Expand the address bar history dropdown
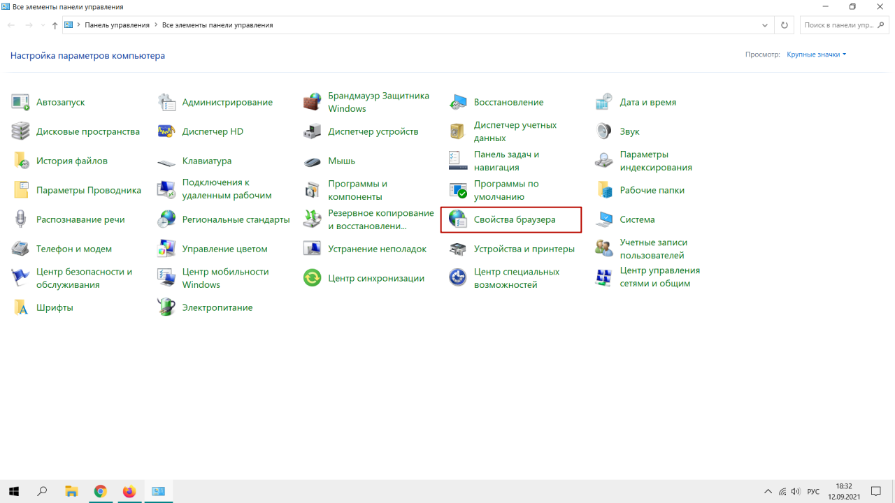 tap(765, 25)
